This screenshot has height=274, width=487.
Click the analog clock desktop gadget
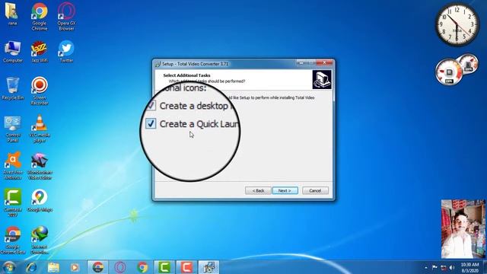coord(457,24)
